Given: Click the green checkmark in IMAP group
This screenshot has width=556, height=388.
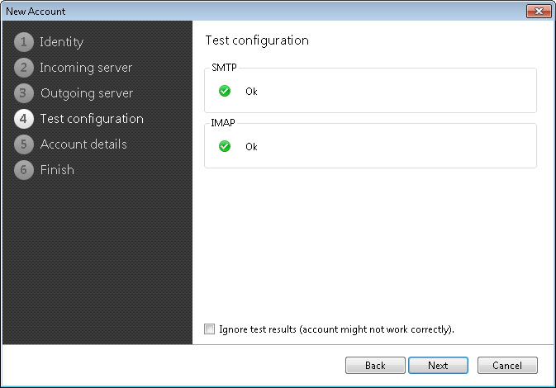Looking at the screenshot, I should click(x=225, y=146).
